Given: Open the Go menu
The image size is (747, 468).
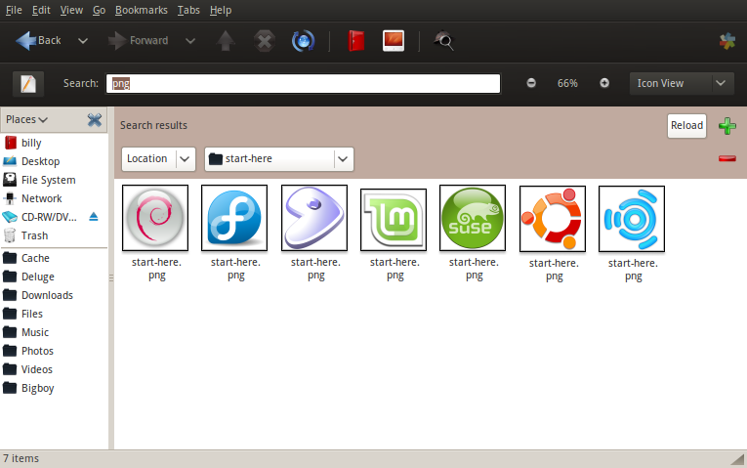Looking at the screenshot, I should 99,10.
